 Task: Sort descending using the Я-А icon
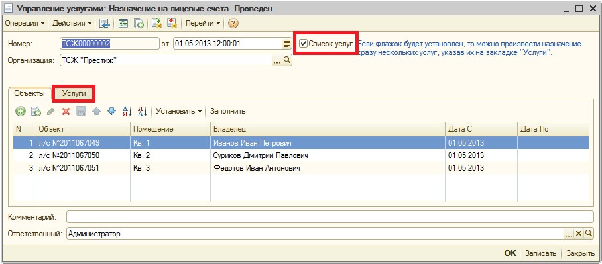(142, 112)
